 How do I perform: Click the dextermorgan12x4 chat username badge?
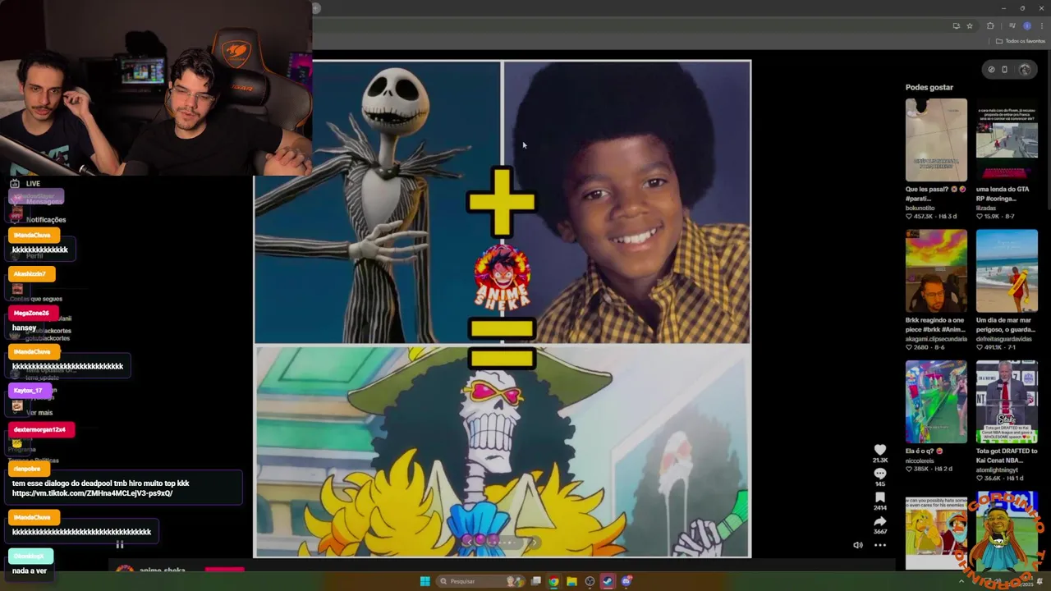pos(41,429)
